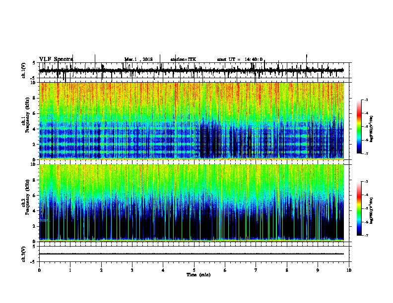Viewport: 393px width, 303px height.
Task: Click the ch.2 spectrogram "4" kHz tick label
Action: (35, 211)
